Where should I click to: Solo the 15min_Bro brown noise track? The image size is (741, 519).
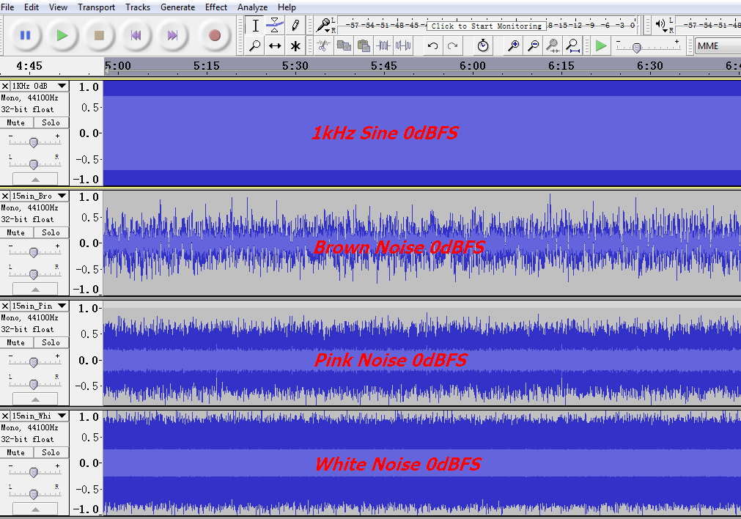[x=51, y=232]
